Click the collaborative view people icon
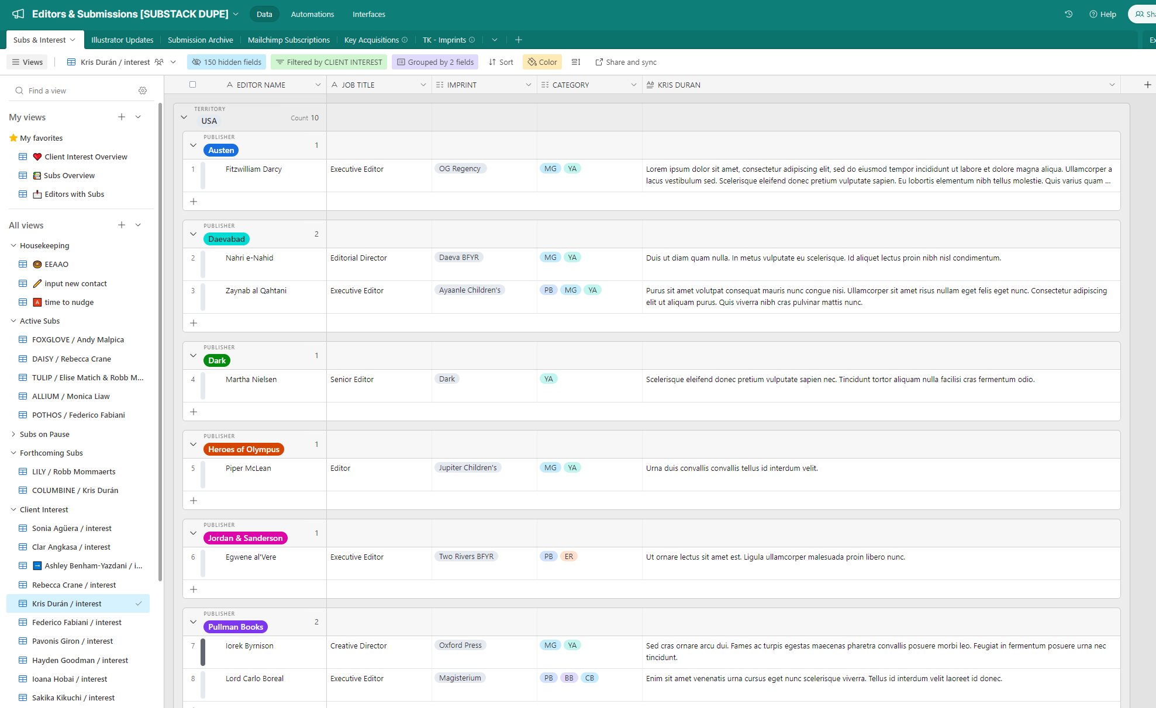This screenshot has height=708, width=1156. pyautogui.click(x=159, y=62)
